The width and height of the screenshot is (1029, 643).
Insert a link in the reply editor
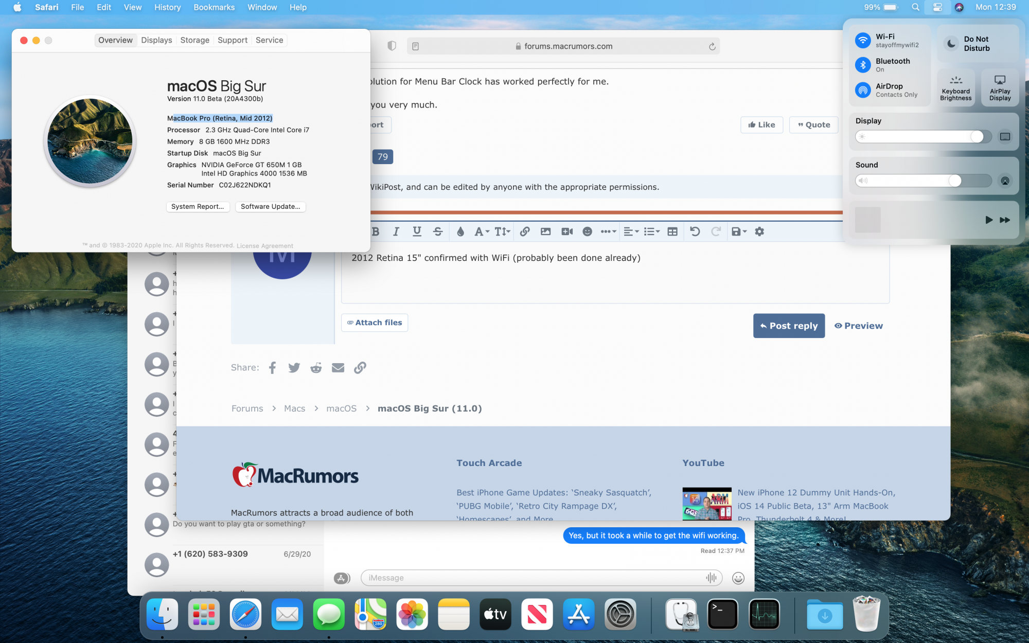click(525, 231)
